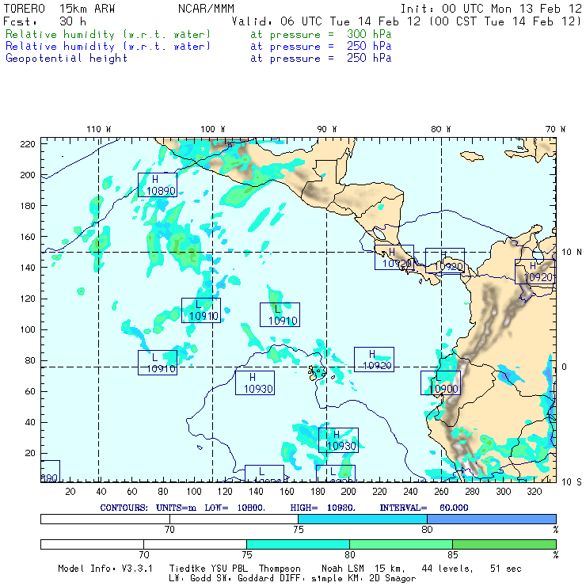Click the 10900 contour label box near Ecuador

(x=440, y=383)
